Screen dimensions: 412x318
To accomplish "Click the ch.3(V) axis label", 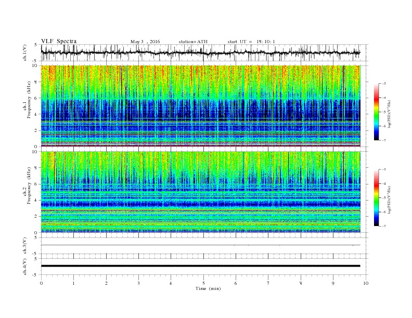I will pyautogui.click(x=25, y=246).
